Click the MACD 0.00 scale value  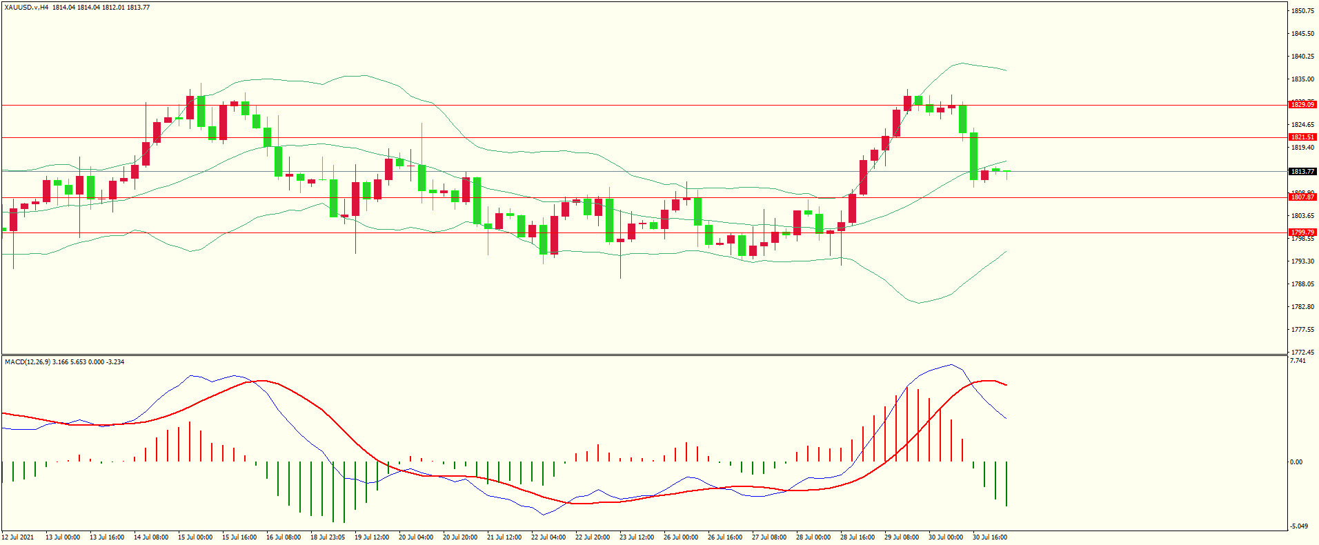tap(1296, 462)
